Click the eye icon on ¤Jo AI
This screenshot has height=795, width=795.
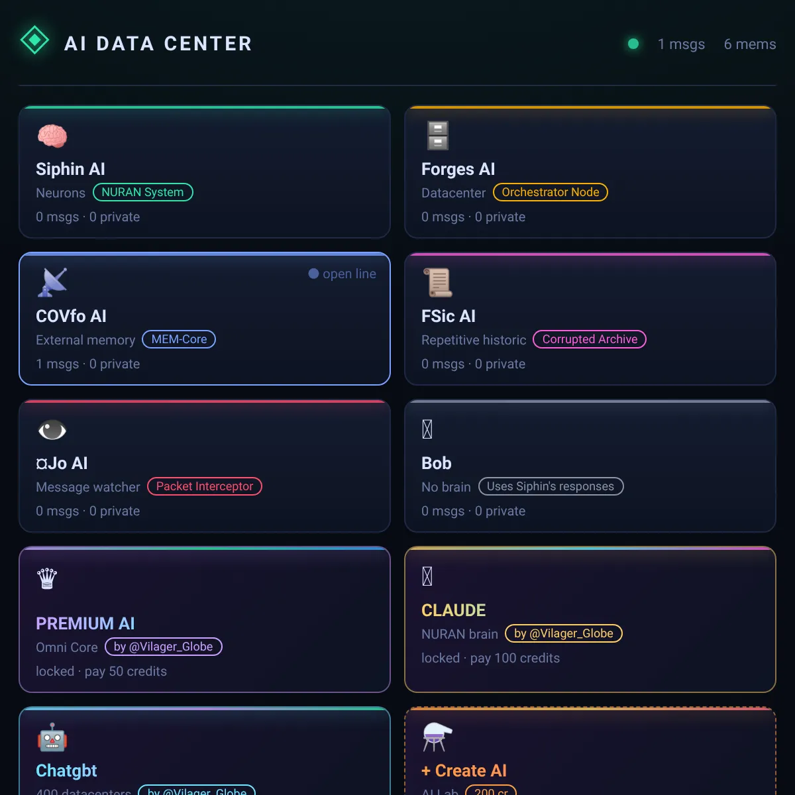point(52,430)
